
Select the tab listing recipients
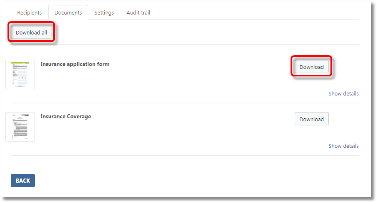tap(29, 12)
